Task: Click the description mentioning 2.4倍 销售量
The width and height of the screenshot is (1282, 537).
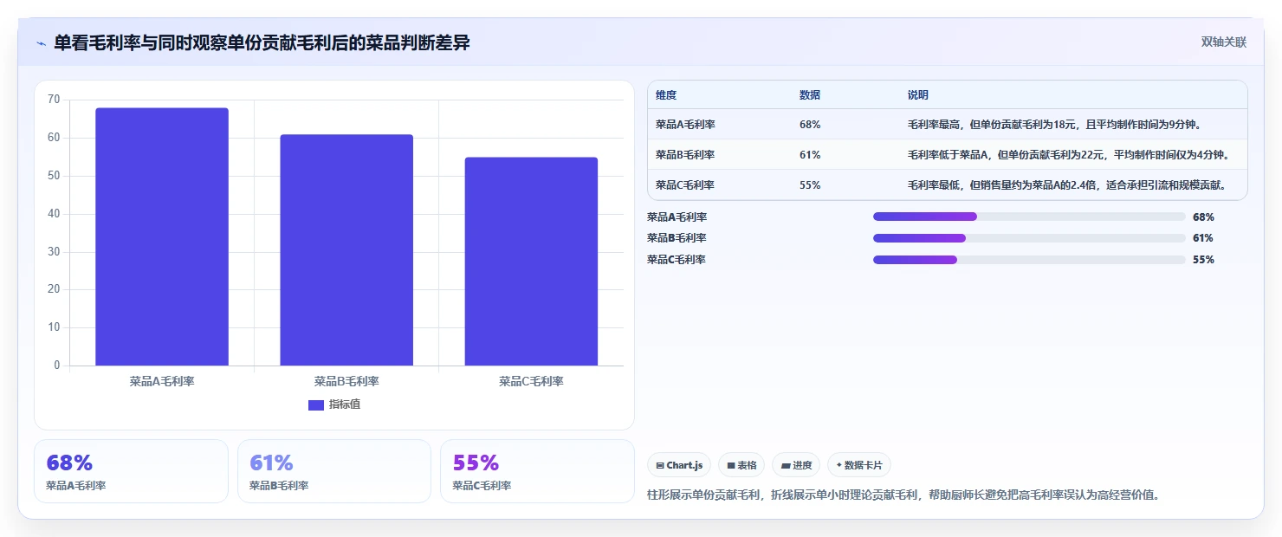Action: [1066, 185]
